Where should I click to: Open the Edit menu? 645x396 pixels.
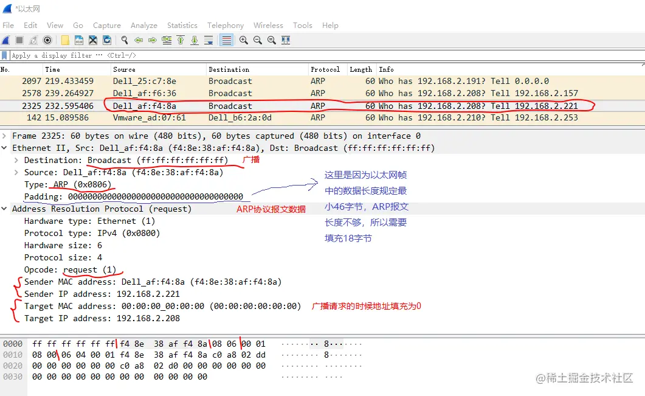pos(30,26)
